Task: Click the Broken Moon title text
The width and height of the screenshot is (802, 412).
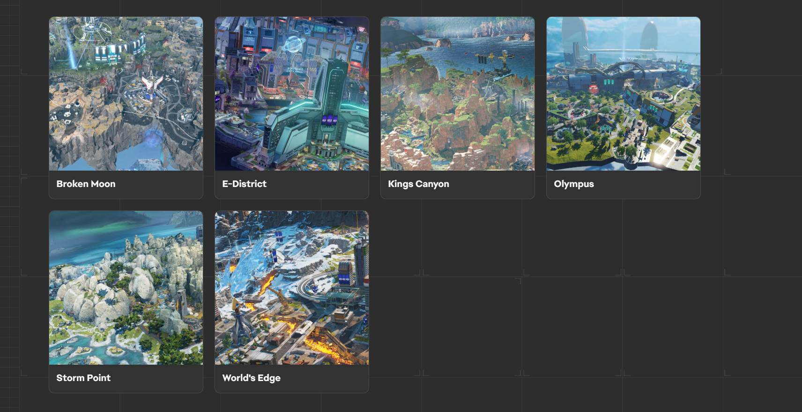Action: [x=86, y=184]
